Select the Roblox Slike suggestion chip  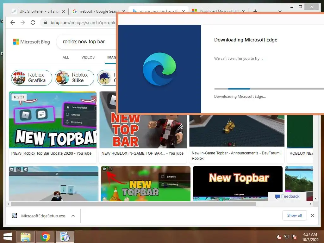74,78
